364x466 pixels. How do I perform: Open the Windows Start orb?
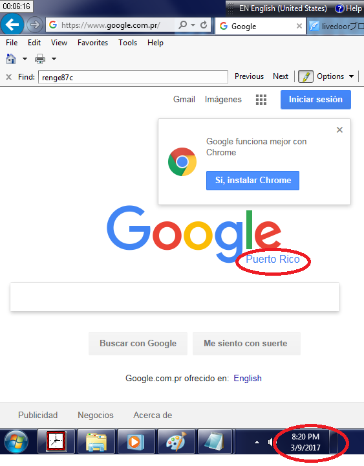point(16,441)
